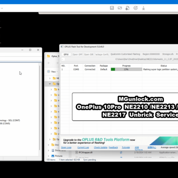Click the OPLUS Flash Tool title bar app icon
Image resolution: width=178 pixels, height=178 pixels.
click(x=62, y=47)
